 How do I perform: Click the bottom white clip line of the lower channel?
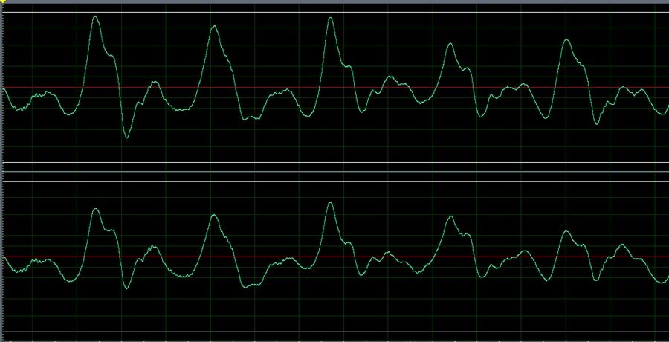(x=334, y=332)
